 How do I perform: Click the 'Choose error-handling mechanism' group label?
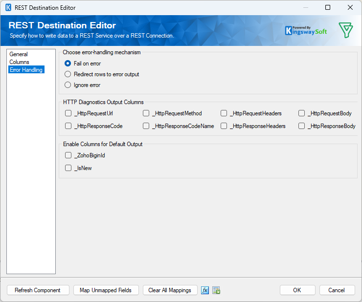[102, 52]
